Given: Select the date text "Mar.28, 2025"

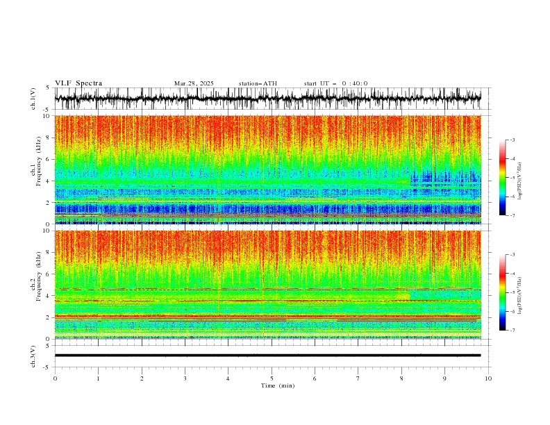Looking at the screenshot, I should pos(194,83).
